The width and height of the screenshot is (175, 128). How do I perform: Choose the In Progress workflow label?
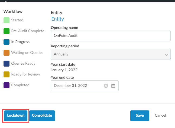click(x=20, y=42)
